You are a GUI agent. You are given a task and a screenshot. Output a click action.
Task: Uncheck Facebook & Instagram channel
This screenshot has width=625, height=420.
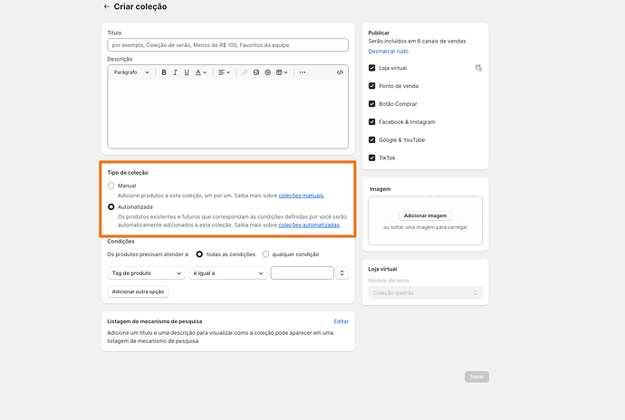372,121
